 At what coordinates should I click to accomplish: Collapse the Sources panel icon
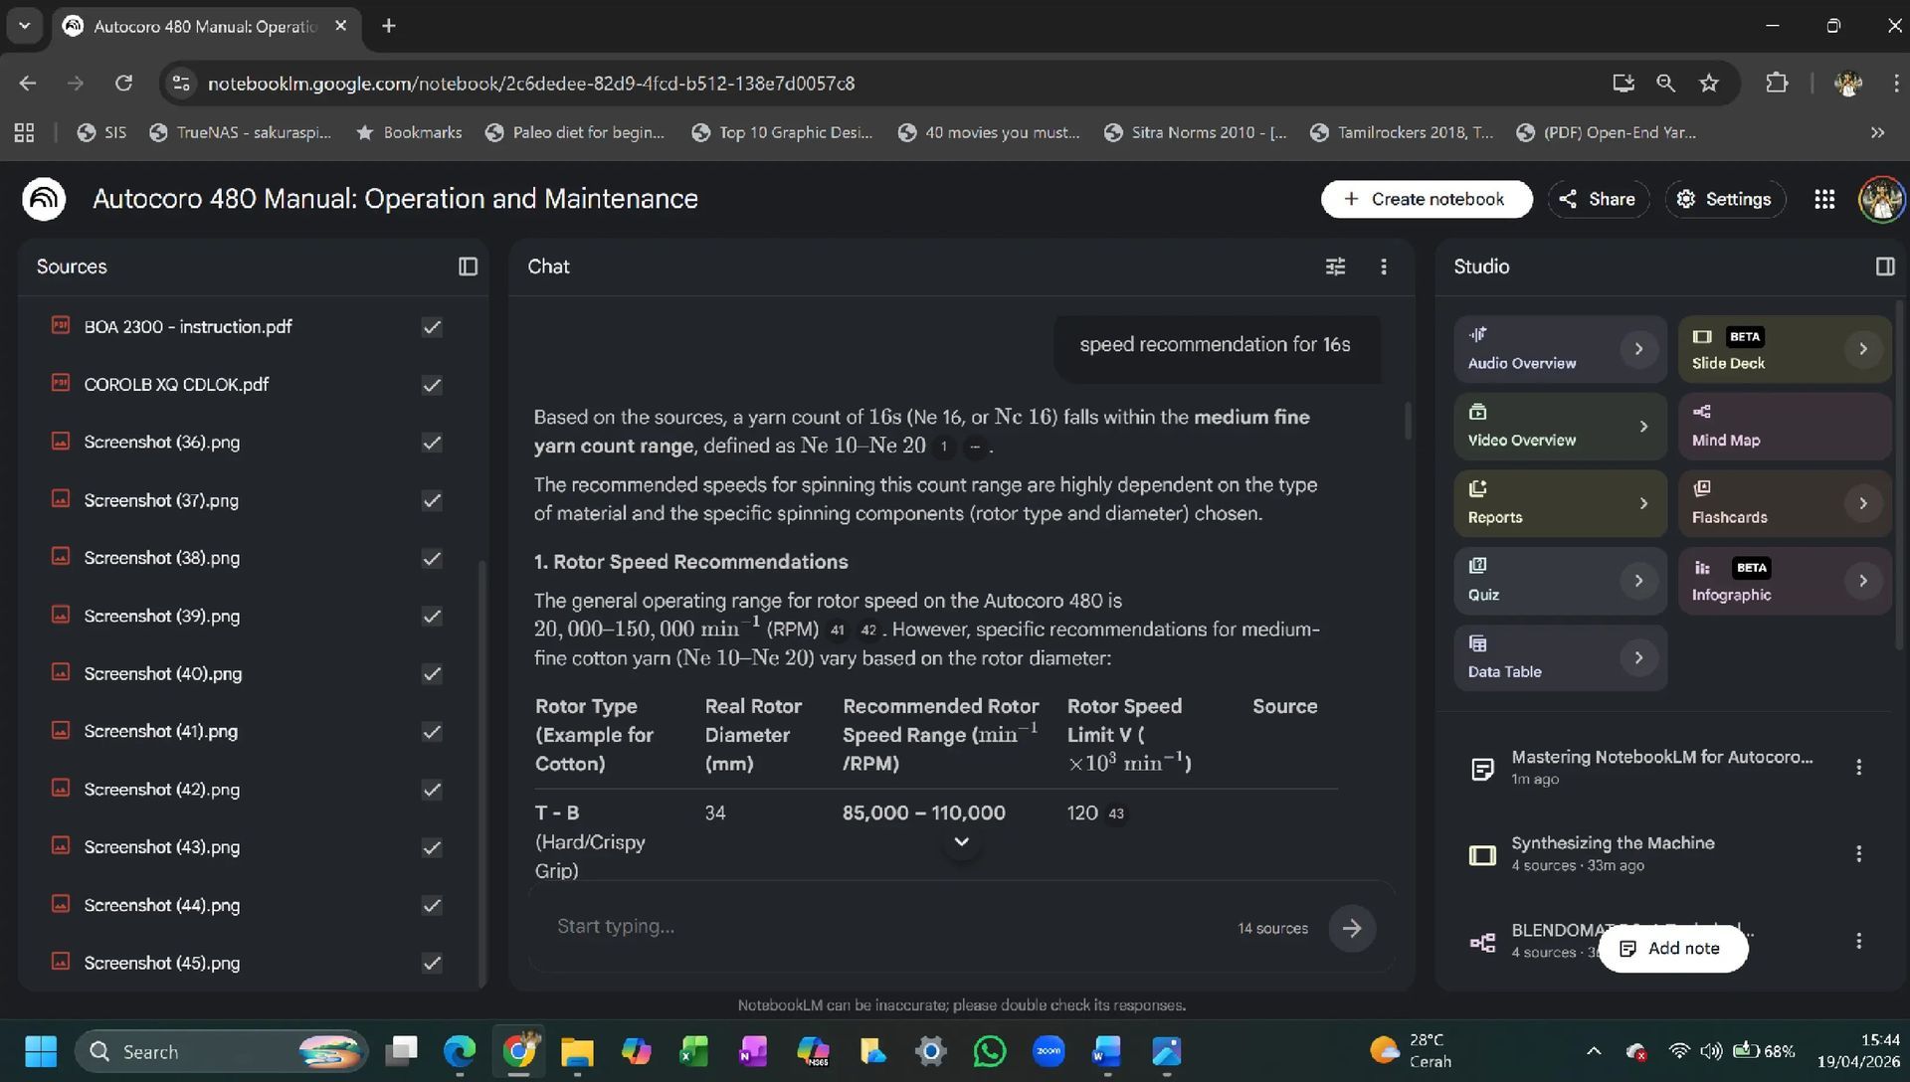[468, 267]
